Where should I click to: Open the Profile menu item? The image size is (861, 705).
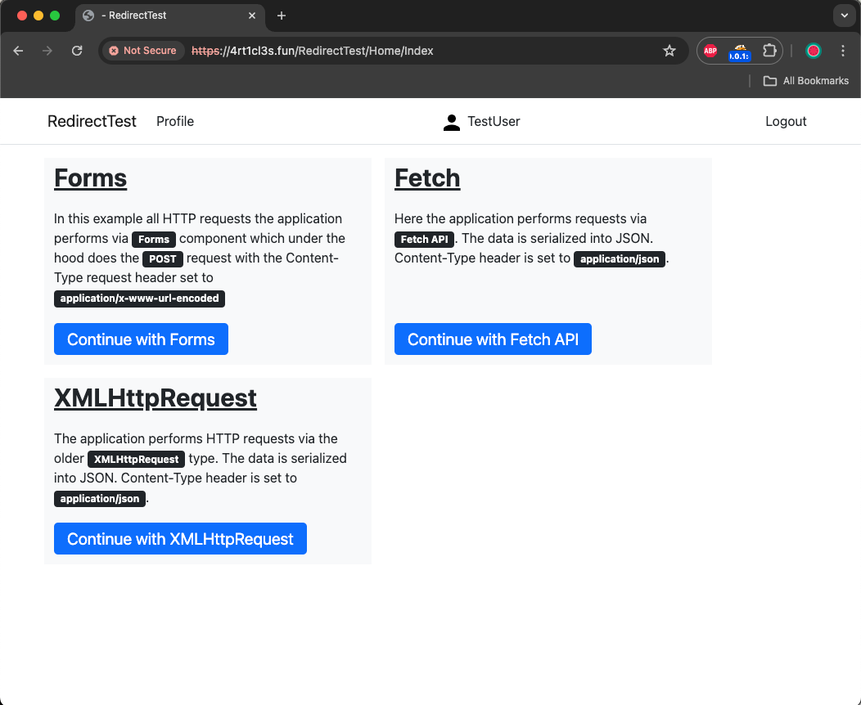coord(174,121)
